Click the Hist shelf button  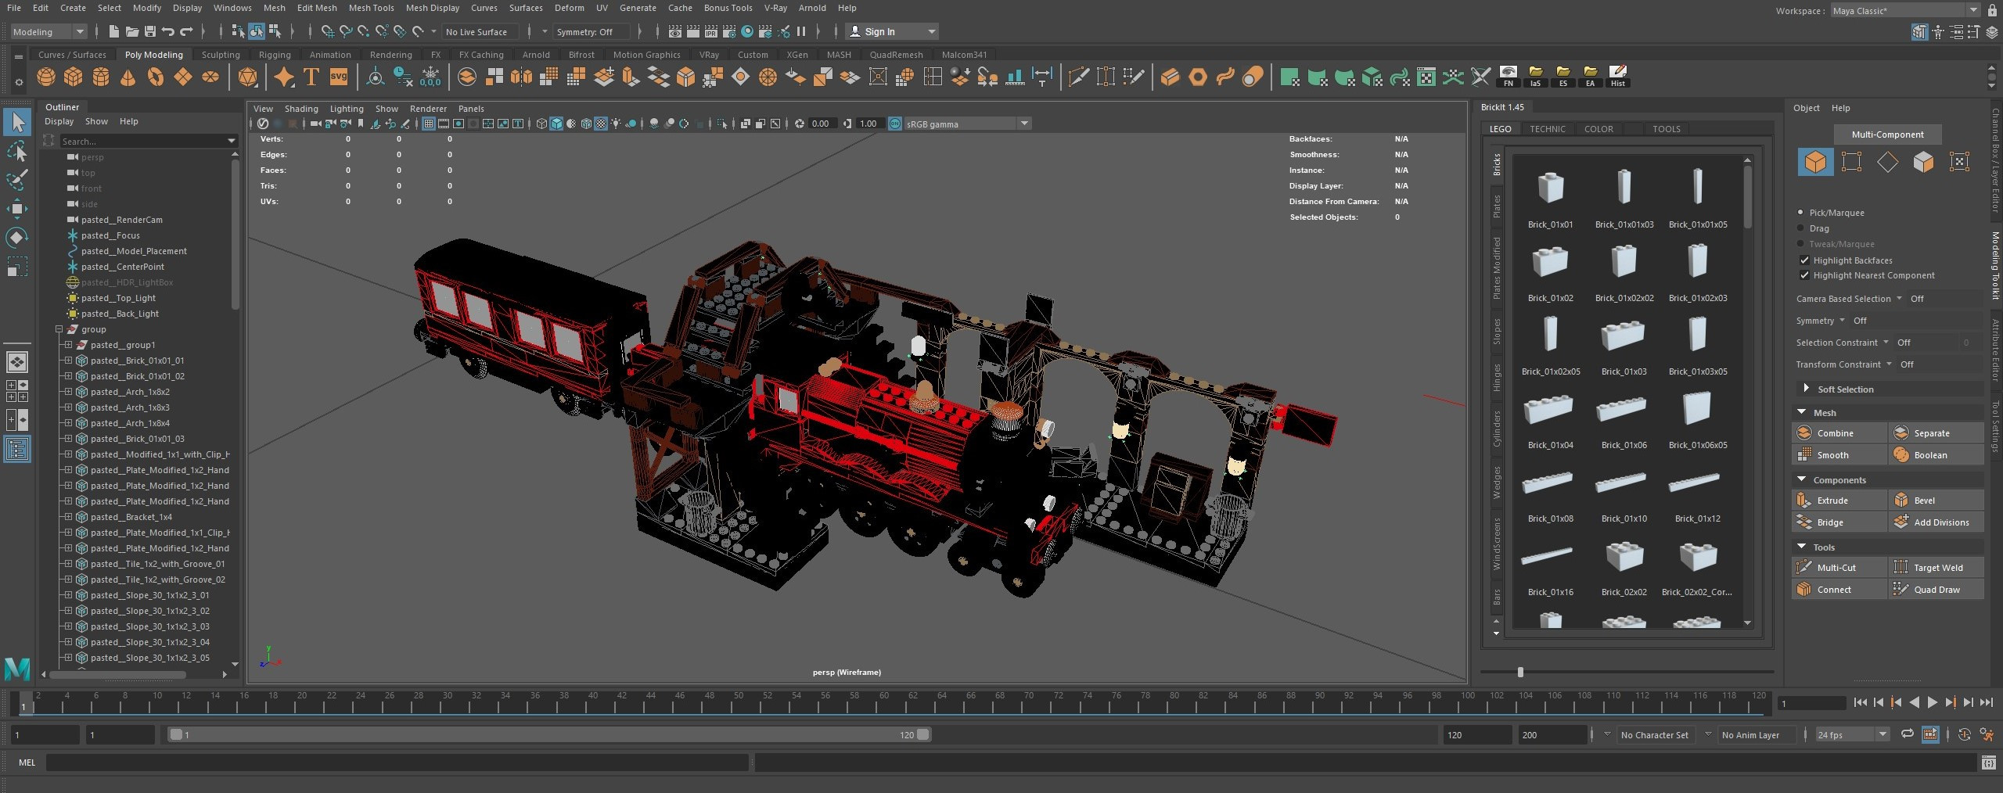[x=1617, y=76]
